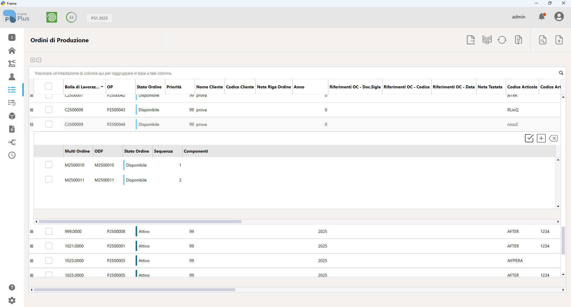The image size is (571, 307).
Task: Open the 3D box icon in sidebar
Action: pos(12,116)
